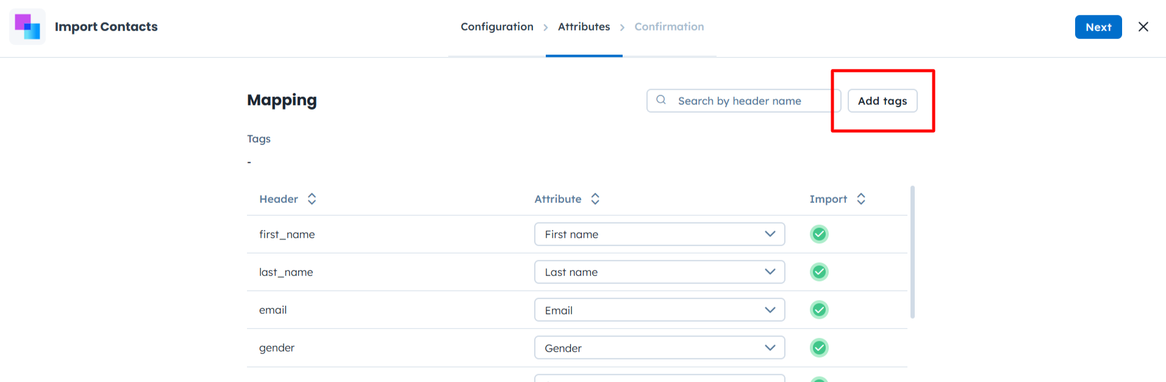Close the Import Contacts dialog
Screen dimensions: 1166x382
pos(1143,27)
